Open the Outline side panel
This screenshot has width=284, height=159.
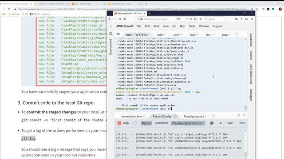pyautogui.click(x=251, y=55)
